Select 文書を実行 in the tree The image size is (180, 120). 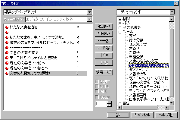(x=138, y=95)
